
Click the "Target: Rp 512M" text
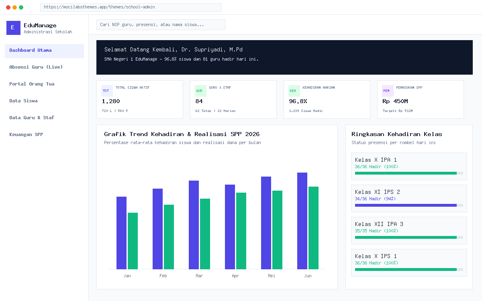(x=398, y=111)
